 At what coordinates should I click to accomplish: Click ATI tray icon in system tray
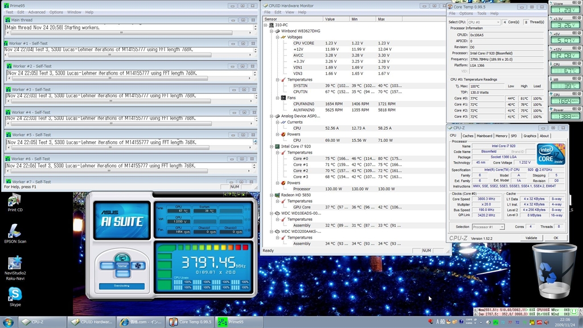539,322
